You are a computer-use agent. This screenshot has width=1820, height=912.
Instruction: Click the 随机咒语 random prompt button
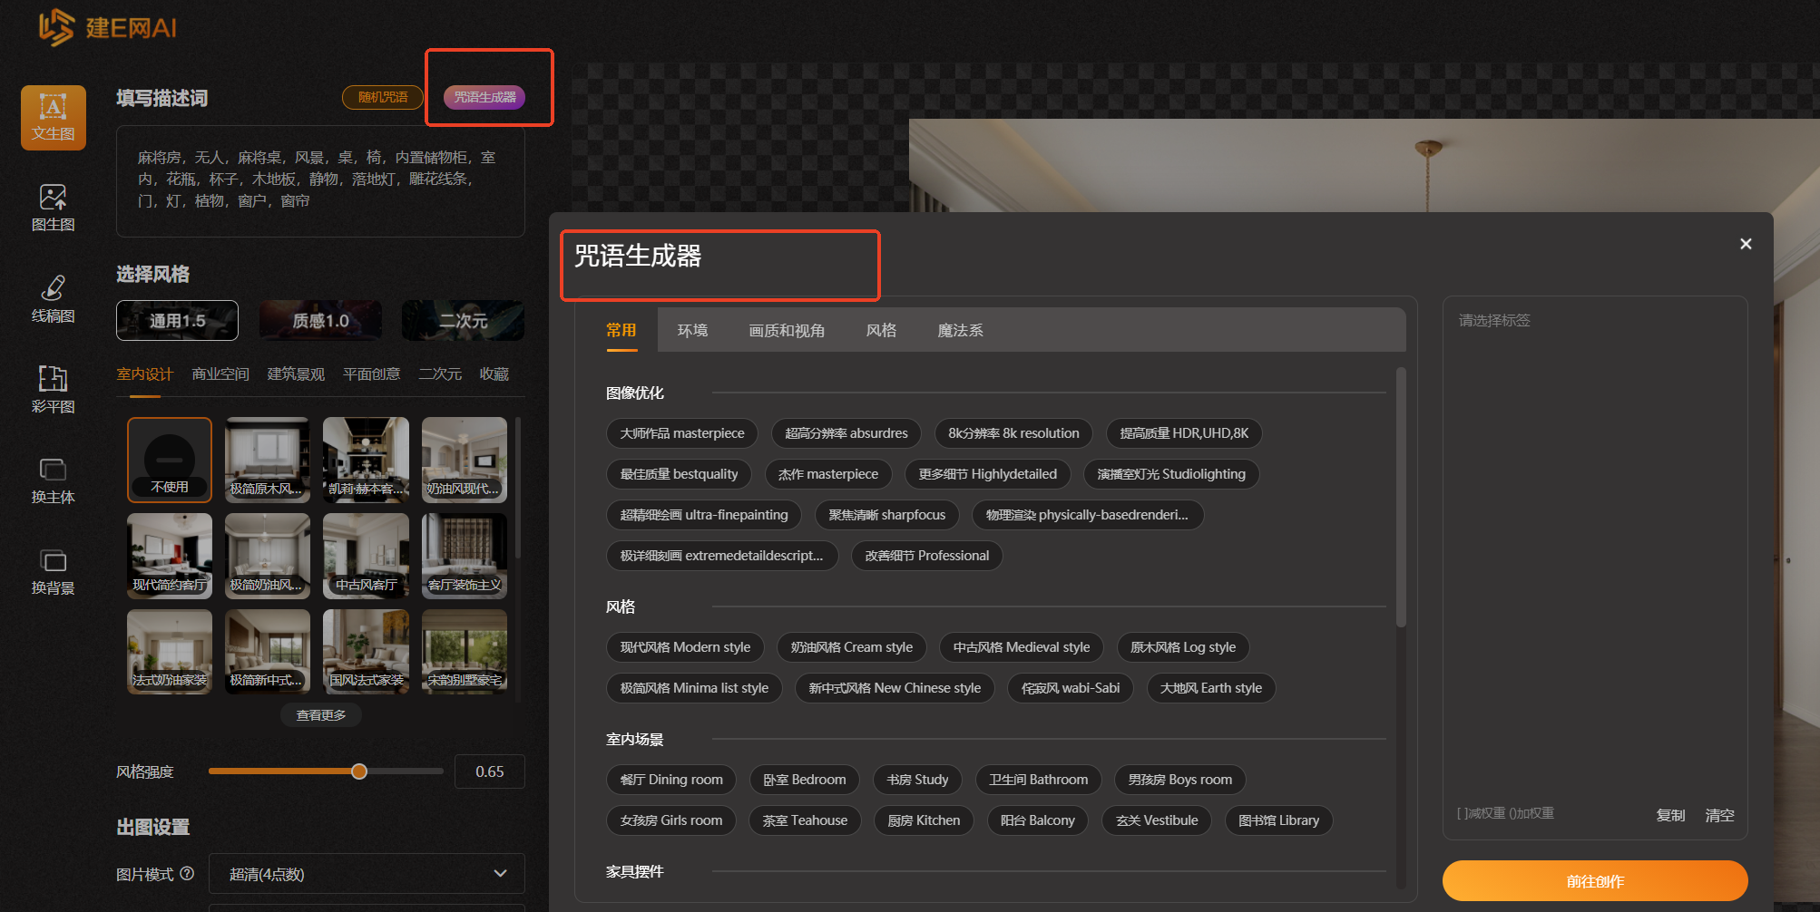(x=383, y=97)
